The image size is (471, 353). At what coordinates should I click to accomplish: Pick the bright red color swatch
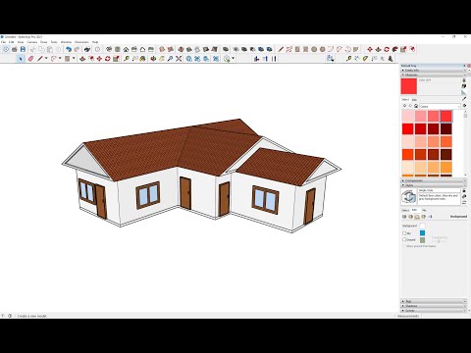(408, 128)
